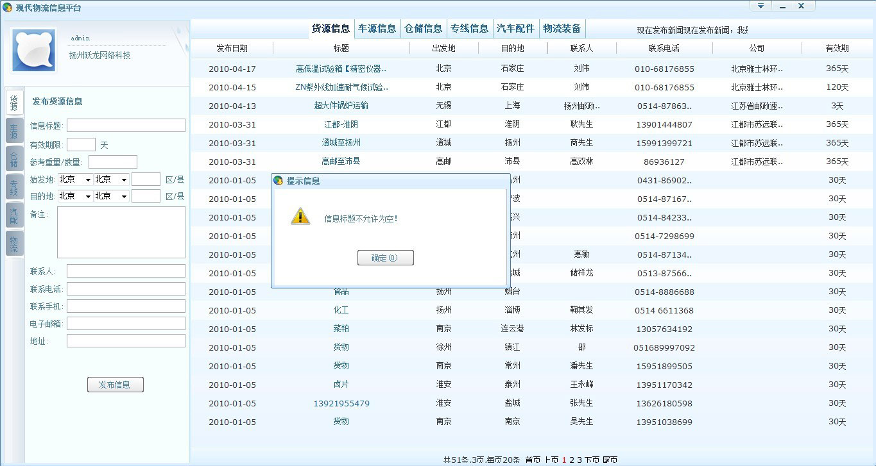Viewport: 876px width, 466px height.
Task: Click inside the 备注 text area
Action: point(121,233)
